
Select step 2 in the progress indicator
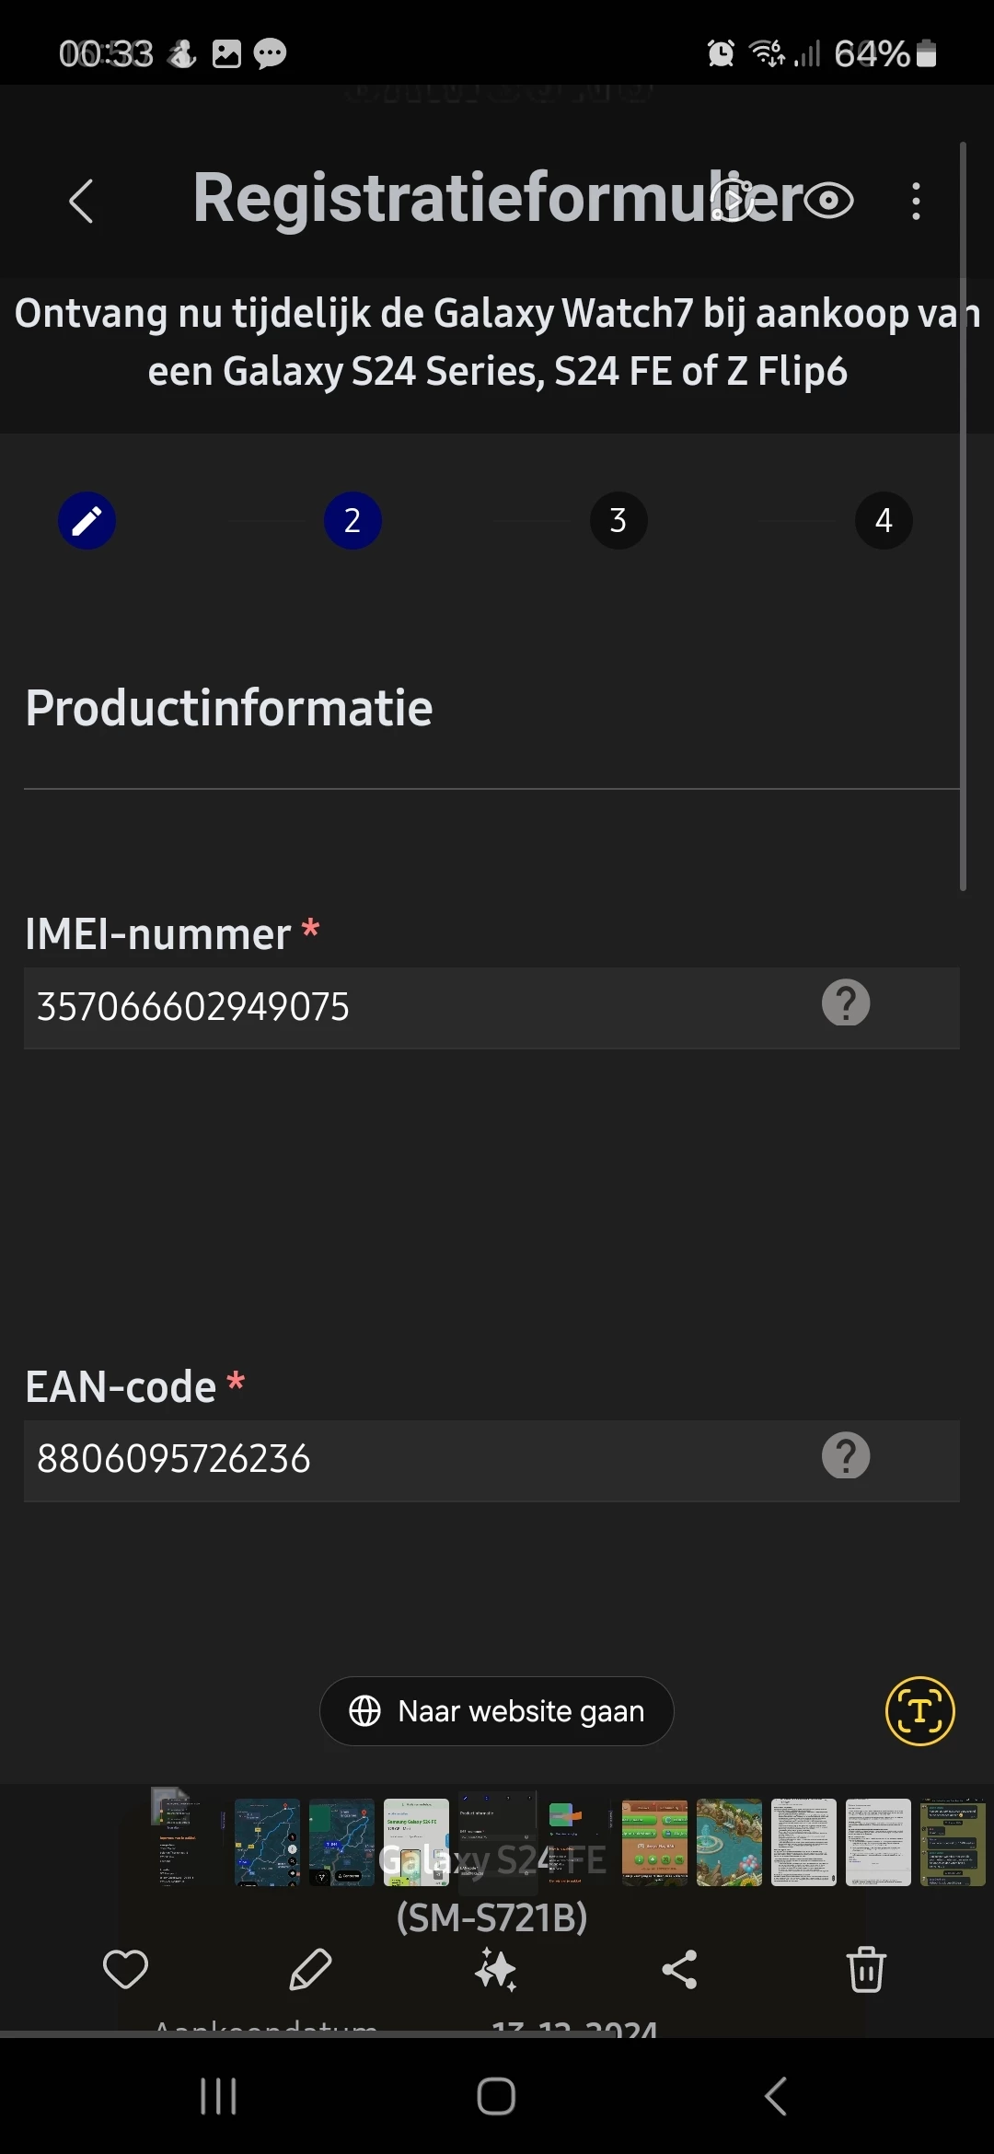tap(353, 521)
